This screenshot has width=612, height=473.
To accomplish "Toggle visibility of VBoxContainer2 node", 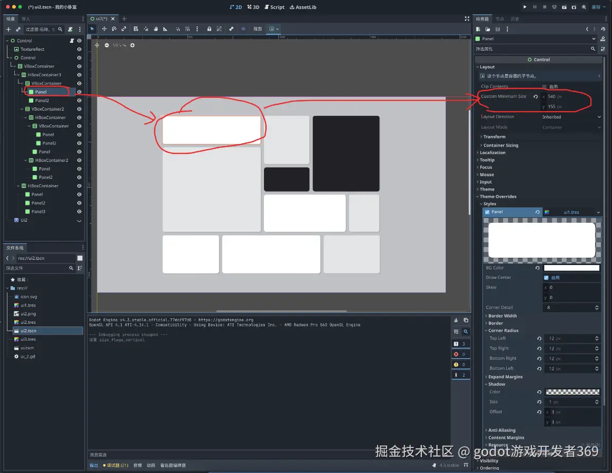I will coord(79,109).
